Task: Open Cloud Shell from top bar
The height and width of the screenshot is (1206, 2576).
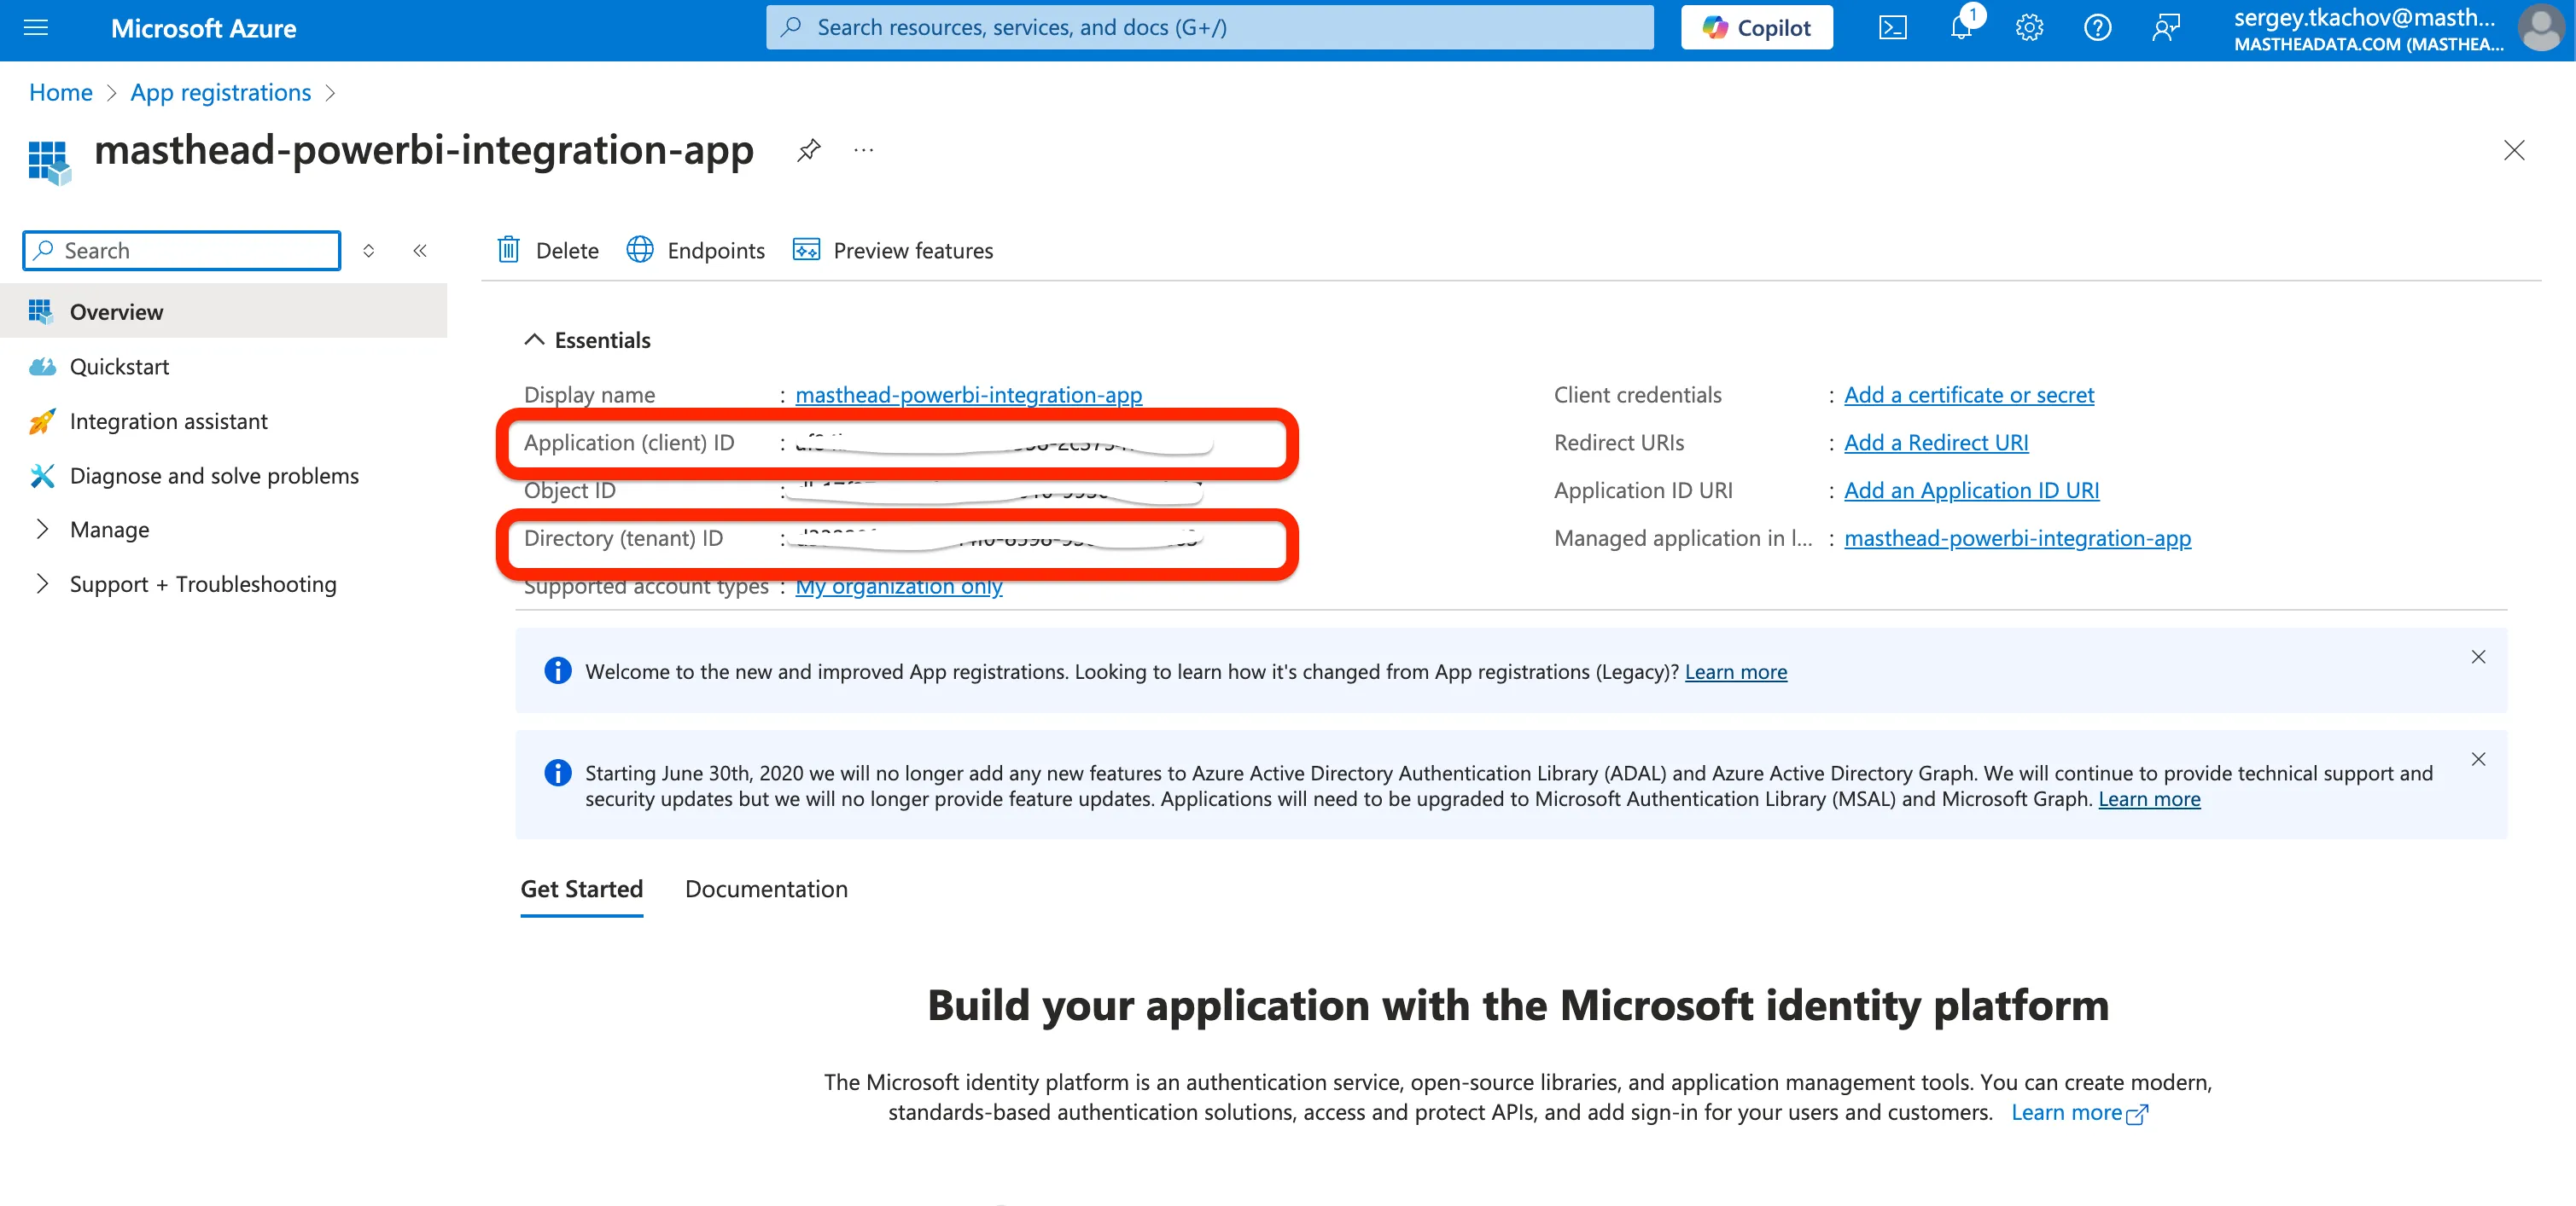Action: 1892,28
